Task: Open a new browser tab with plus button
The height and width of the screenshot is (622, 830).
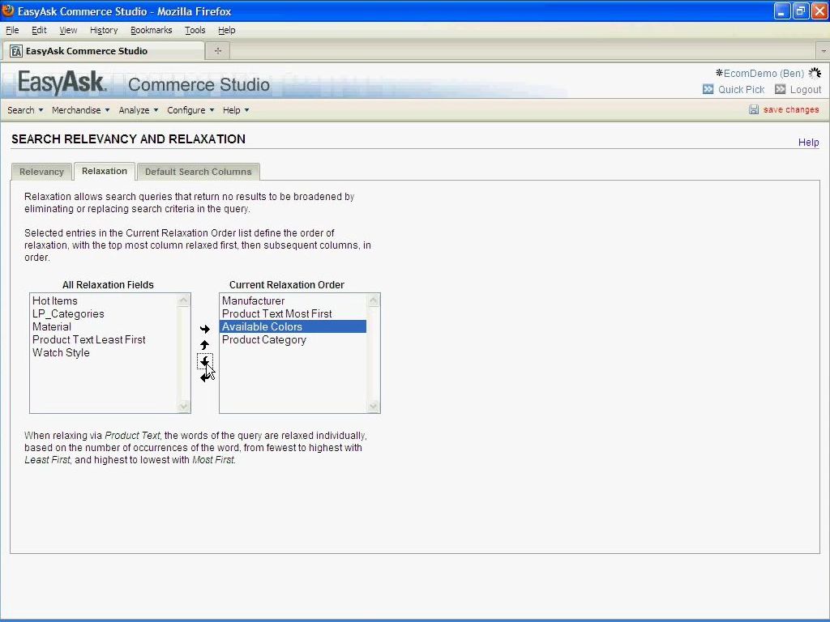Action: 217,51
